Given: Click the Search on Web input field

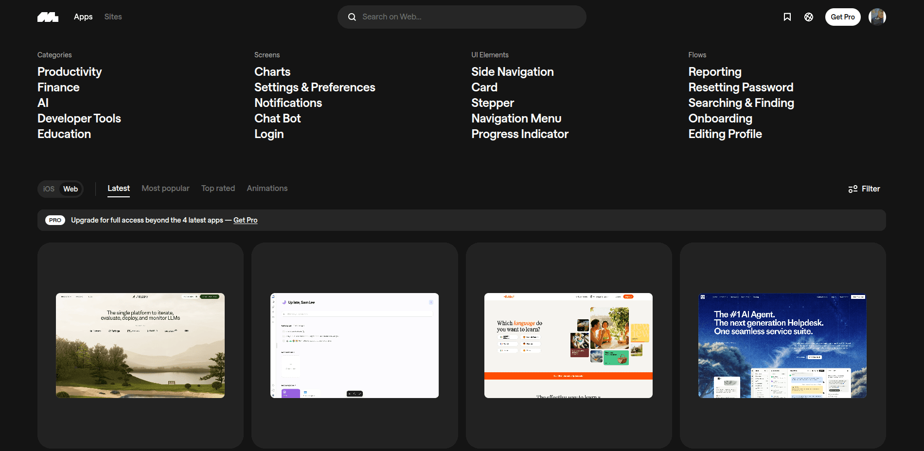Looking at the screenshot, I should 467,17.
